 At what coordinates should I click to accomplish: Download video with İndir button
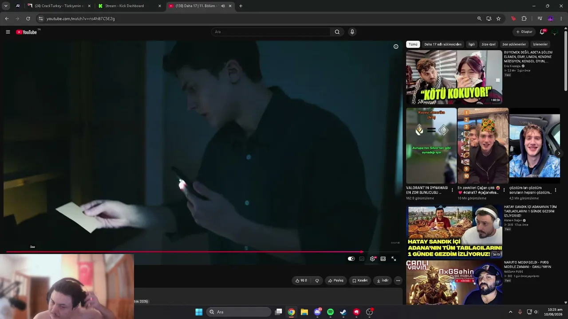383,280
